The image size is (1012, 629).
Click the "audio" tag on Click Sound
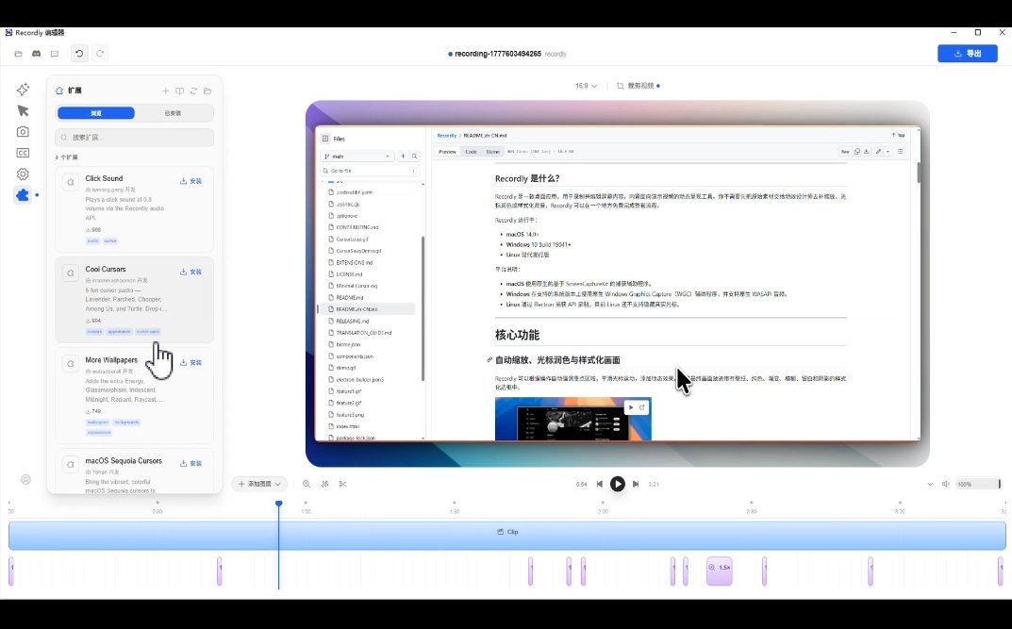93,240
